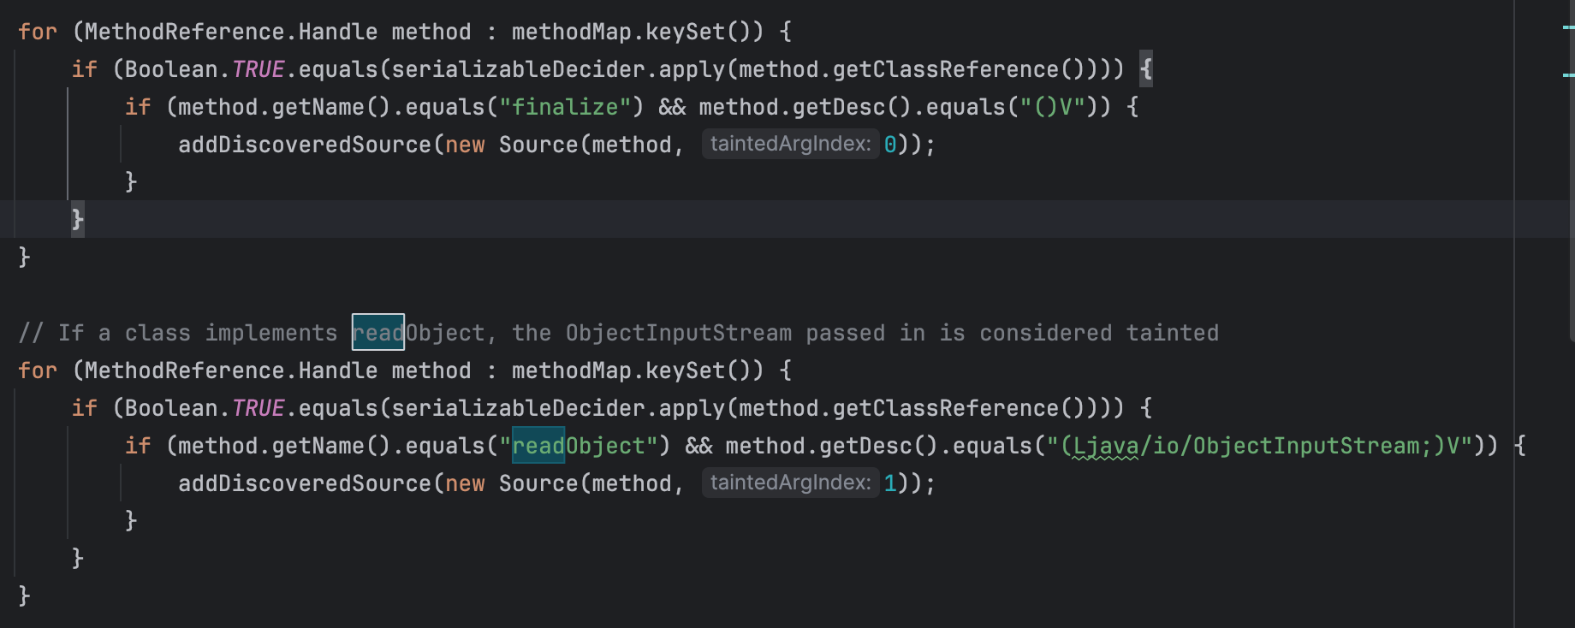Click addDiscoveredSource call in the readObject block
Viewport: 1575px width, 628px height.
(x=304, y=483)
